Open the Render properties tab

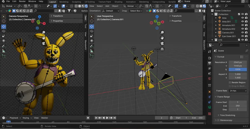(209, 58)
